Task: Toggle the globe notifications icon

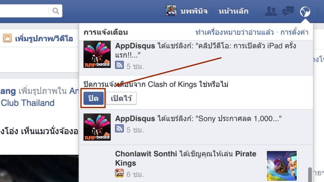Action: pos(305,12)
